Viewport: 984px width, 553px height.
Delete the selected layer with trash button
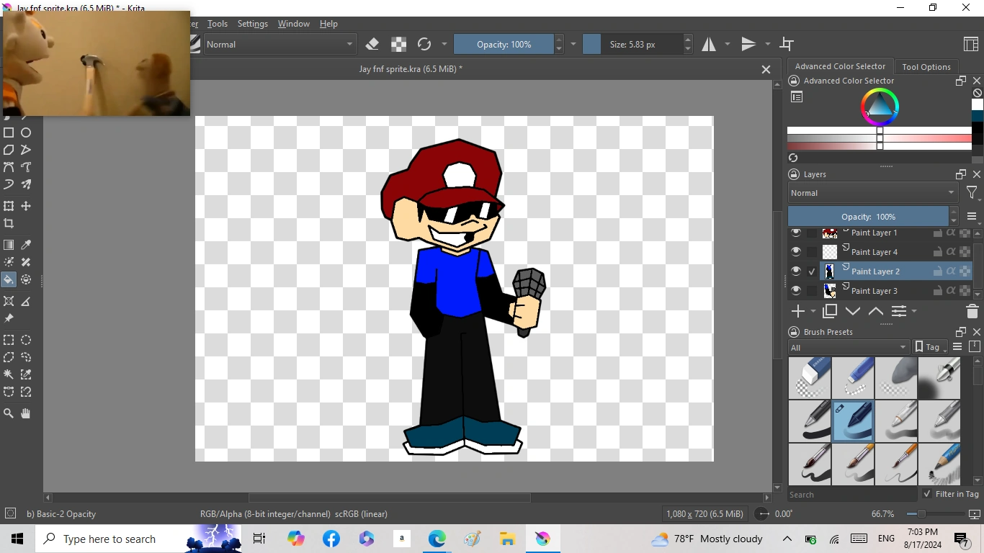[972, 311]
